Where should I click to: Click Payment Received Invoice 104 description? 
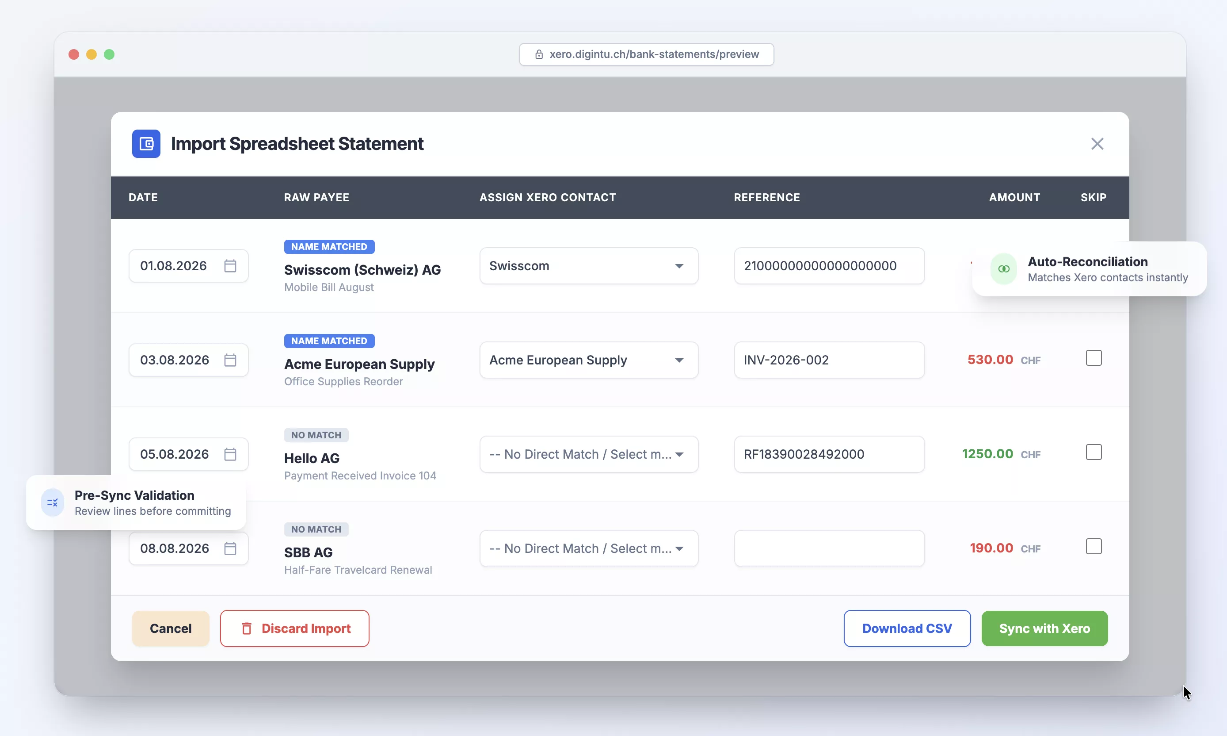click(360, 475)
